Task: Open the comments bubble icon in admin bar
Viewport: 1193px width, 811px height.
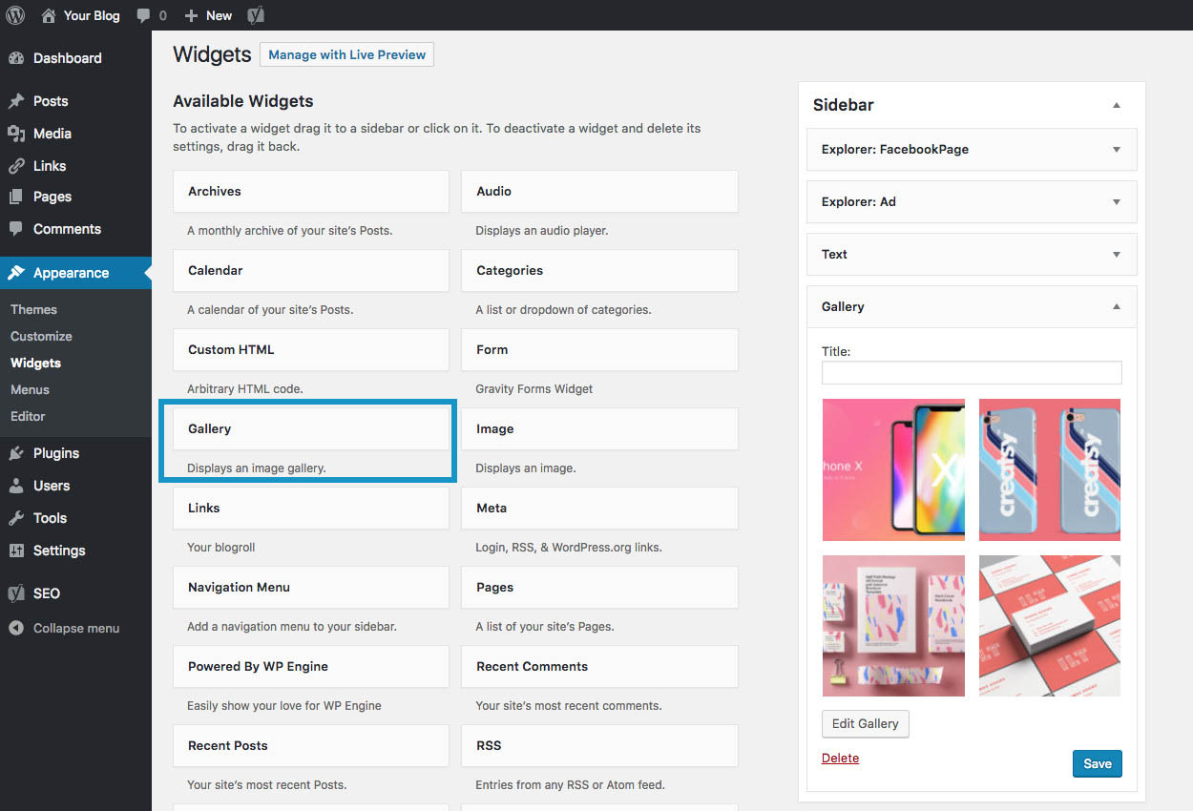Action: pos(143,16)
